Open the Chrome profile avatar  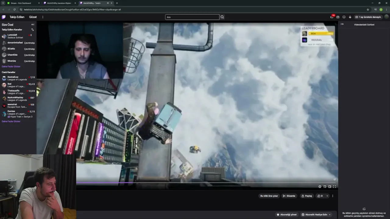(x=381, y=9)
